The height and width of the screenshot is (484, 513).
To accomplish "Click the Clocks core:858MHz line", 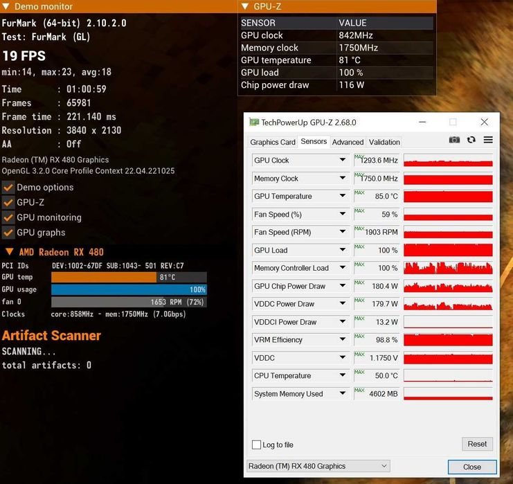I will [93, 314].
